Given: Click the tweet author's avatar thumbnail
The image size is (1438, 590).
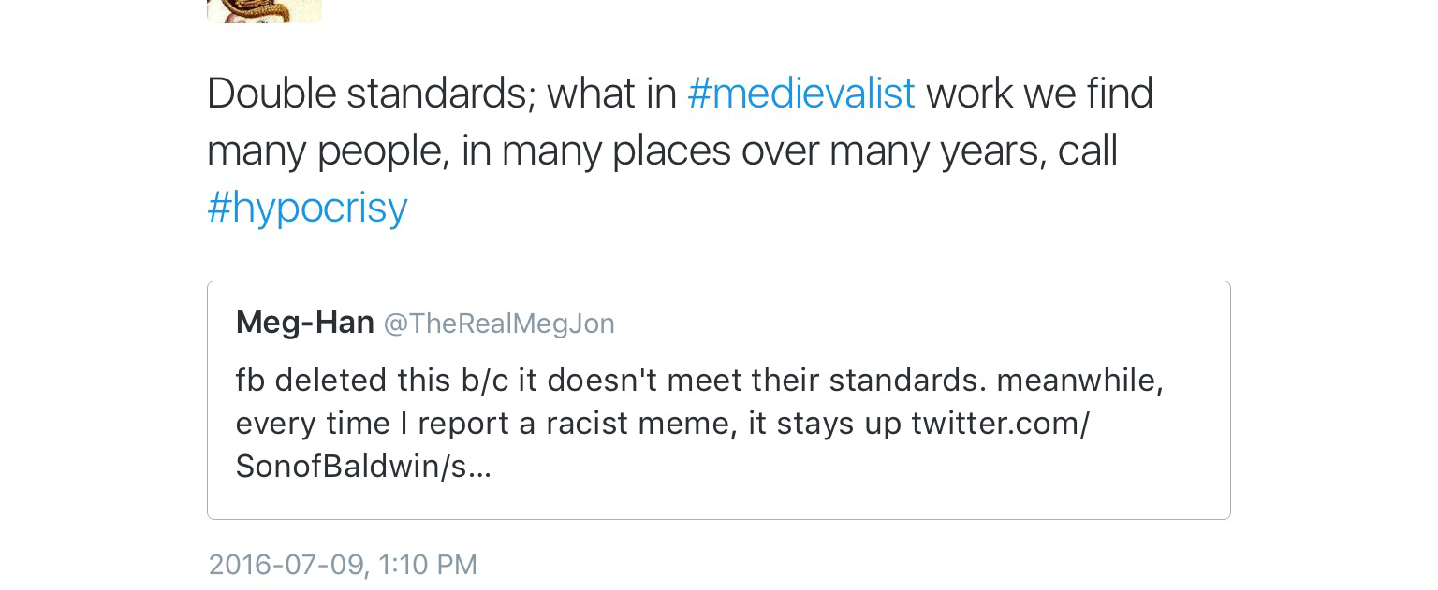Looking at the screenshot, I should pyautogui.click(x=264, y=9).
